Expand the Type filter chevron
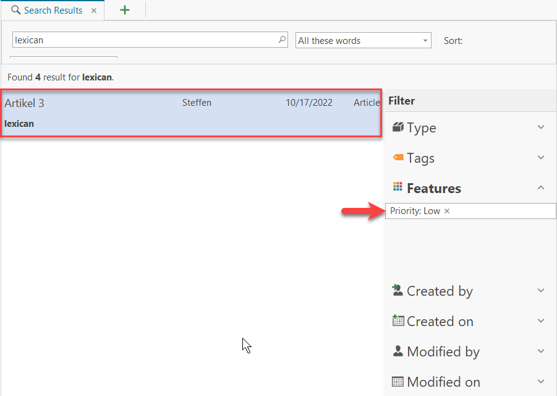Viewport: 557px width, 396px height. (x=541, y=127)
